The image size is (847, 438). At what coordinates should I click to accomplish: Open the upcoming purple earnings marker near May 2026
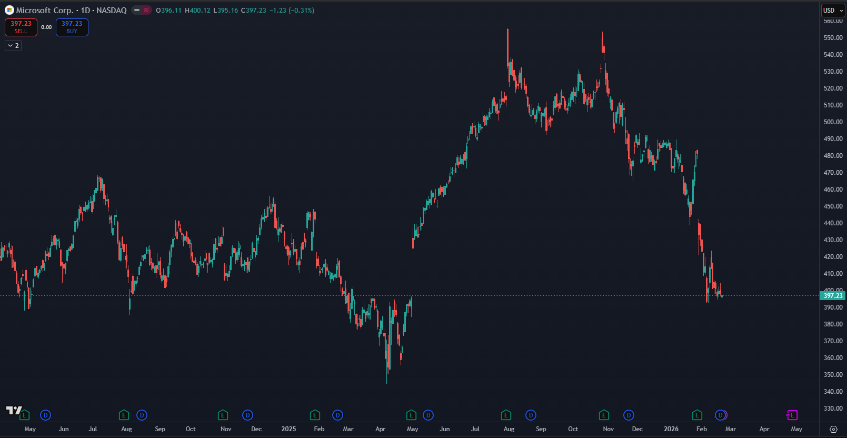click(792, 415)
